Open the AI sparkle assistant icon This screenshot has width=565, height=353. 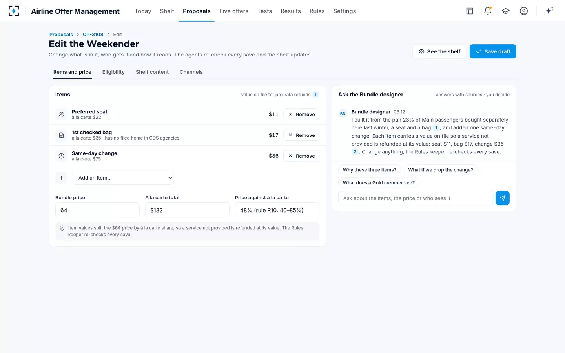[549, 11]
